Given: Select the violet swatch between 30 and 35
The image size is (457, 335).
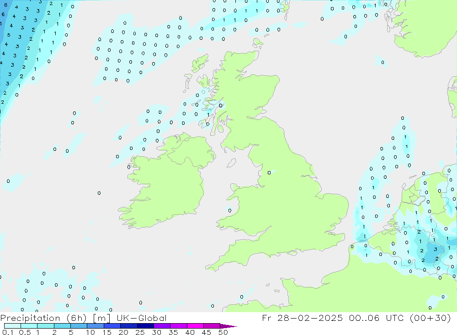Looking at the screenshot, I should [162, 326].
